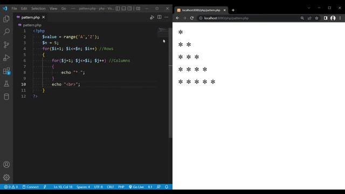Viewport: 345px width, 194px height.
Task: Open the browser tab search chevron
Action: point(309,8)
